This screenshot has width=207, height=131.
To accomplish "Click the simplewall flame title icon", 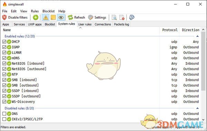I will point(5,4).
